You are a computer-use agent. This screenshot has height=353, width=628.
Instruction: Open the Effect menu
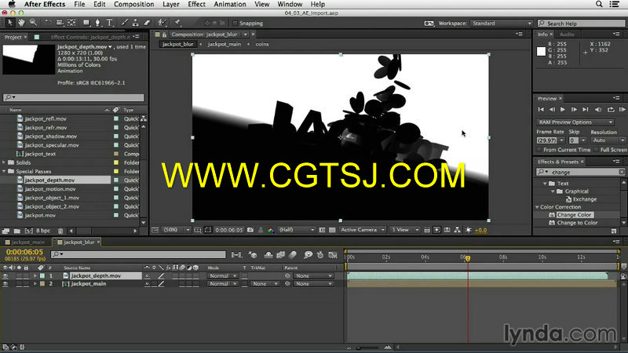[x=197, y=4]
